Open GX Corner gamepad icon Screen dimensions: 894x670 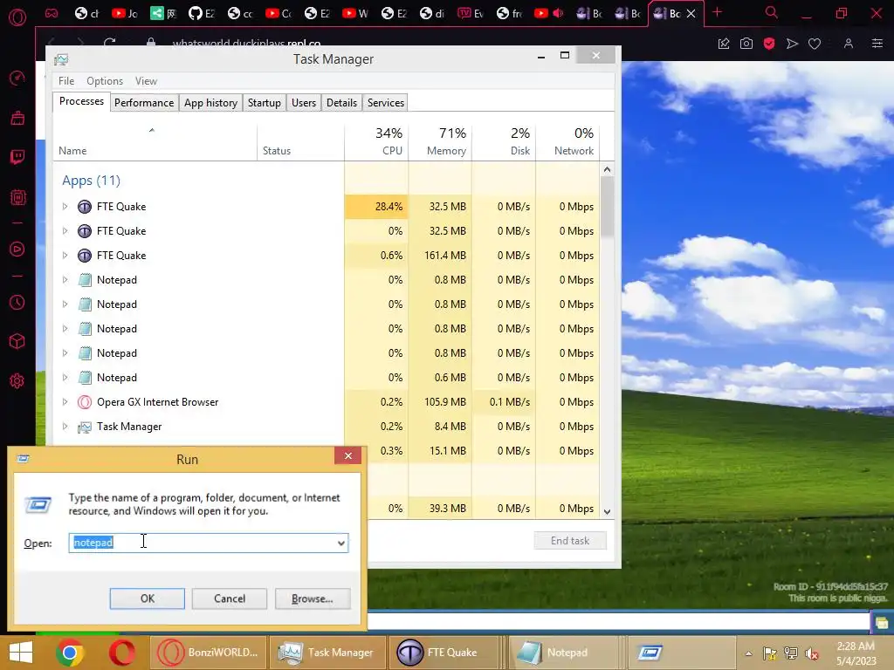pyautogui.click(x=52, y=13)
